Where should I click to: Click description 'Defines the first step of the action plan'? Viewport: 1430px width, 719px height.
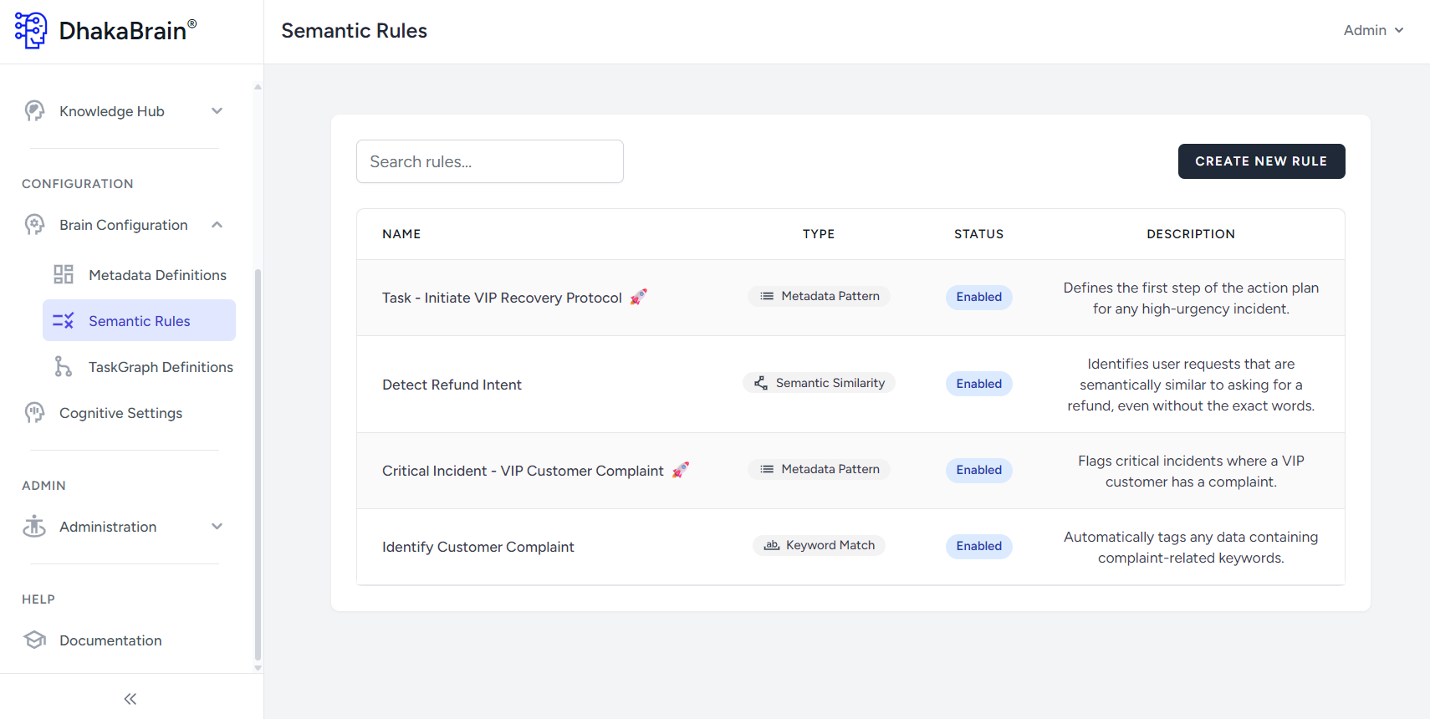[1191, 288]
